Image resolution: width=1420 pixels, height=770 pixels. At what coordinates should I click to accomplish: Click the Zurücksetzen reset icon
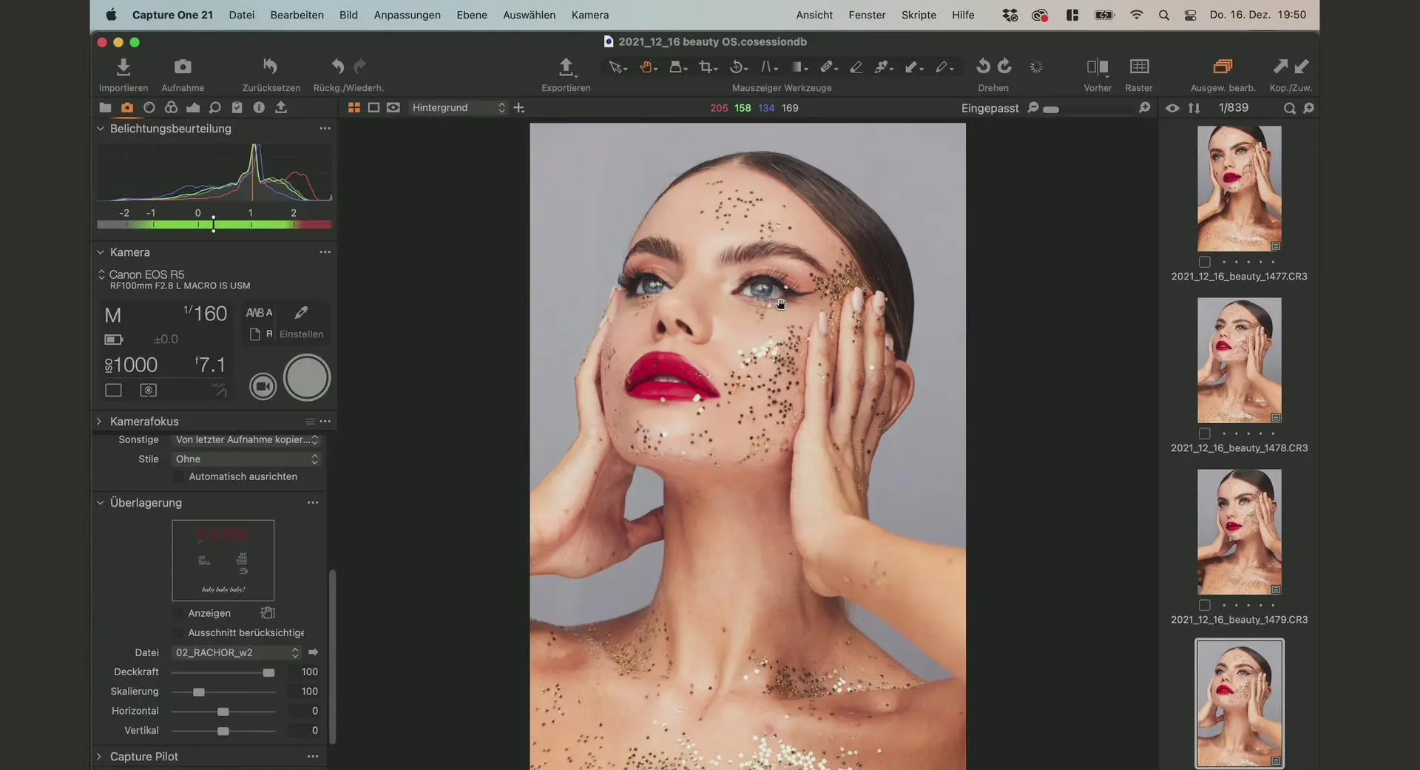pyautogui.click(x=271, y=67)
